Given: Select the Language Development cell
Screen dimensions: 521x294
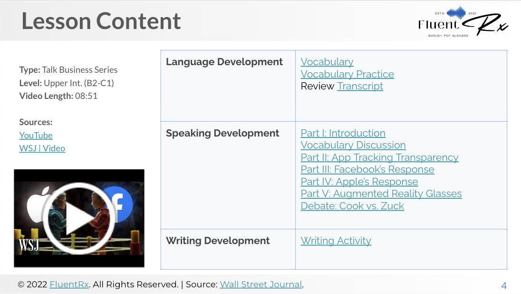Looking at the screenshot, I should [228, 86].
